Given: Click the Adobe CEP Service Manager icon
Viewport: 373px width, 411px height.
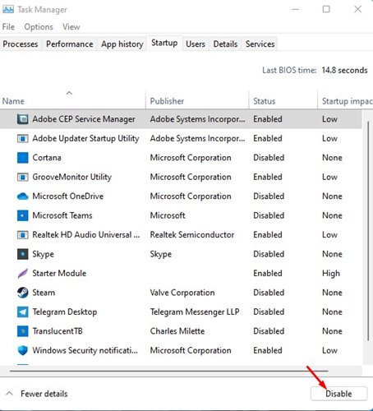Looking at the screenshot, I should point(22,119).
